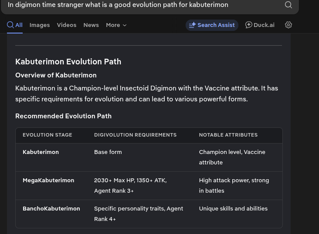Screen dimensions: 319x234
Task: Click the search magnifier icon in search box
Action: [288, 5]
